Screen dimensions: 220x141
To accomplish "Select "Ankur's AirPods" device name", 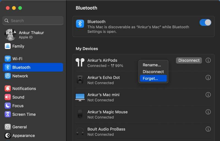I will click(x=102, y=60).
